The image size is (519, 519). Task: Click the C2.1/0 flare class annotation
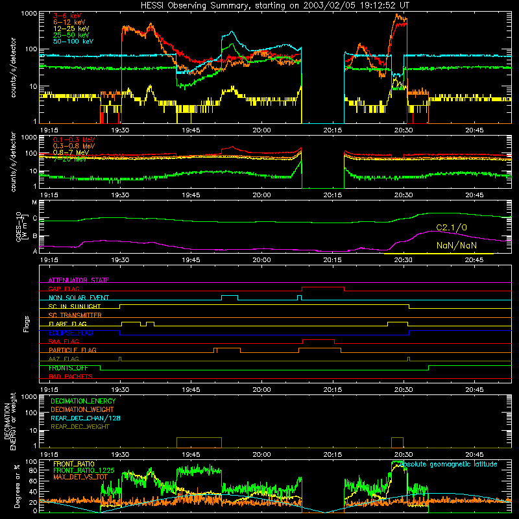452,228
